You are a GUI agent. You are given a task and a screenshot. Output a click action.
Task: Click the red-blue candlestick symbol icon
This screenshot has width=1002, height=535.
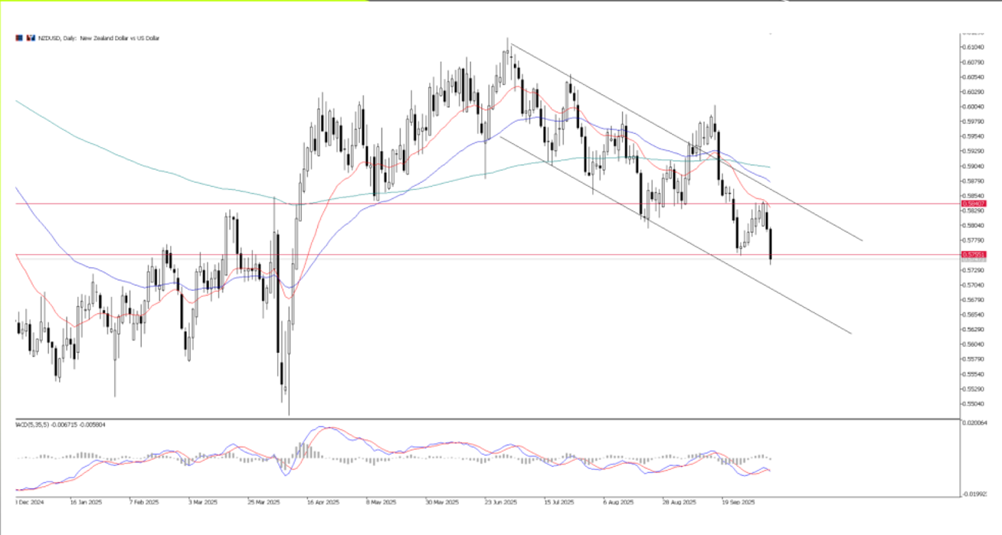tap(29, 37)
